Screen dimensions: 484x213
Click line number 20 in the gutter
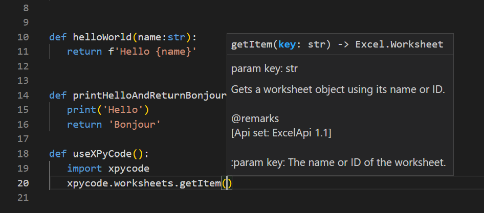pos(23,183)
